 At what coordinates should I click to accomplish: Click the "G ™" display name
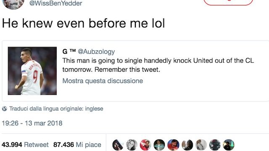(x=69, y=51)
